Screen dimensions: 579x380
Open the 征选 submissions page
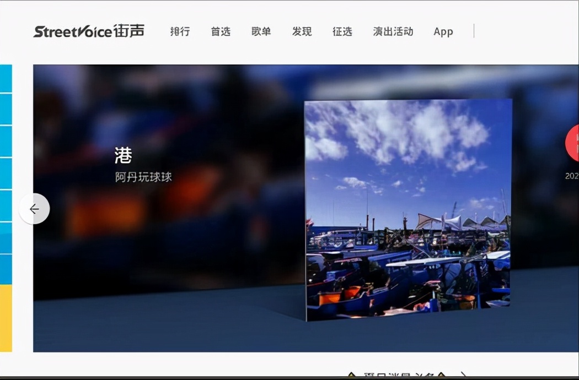342,31
